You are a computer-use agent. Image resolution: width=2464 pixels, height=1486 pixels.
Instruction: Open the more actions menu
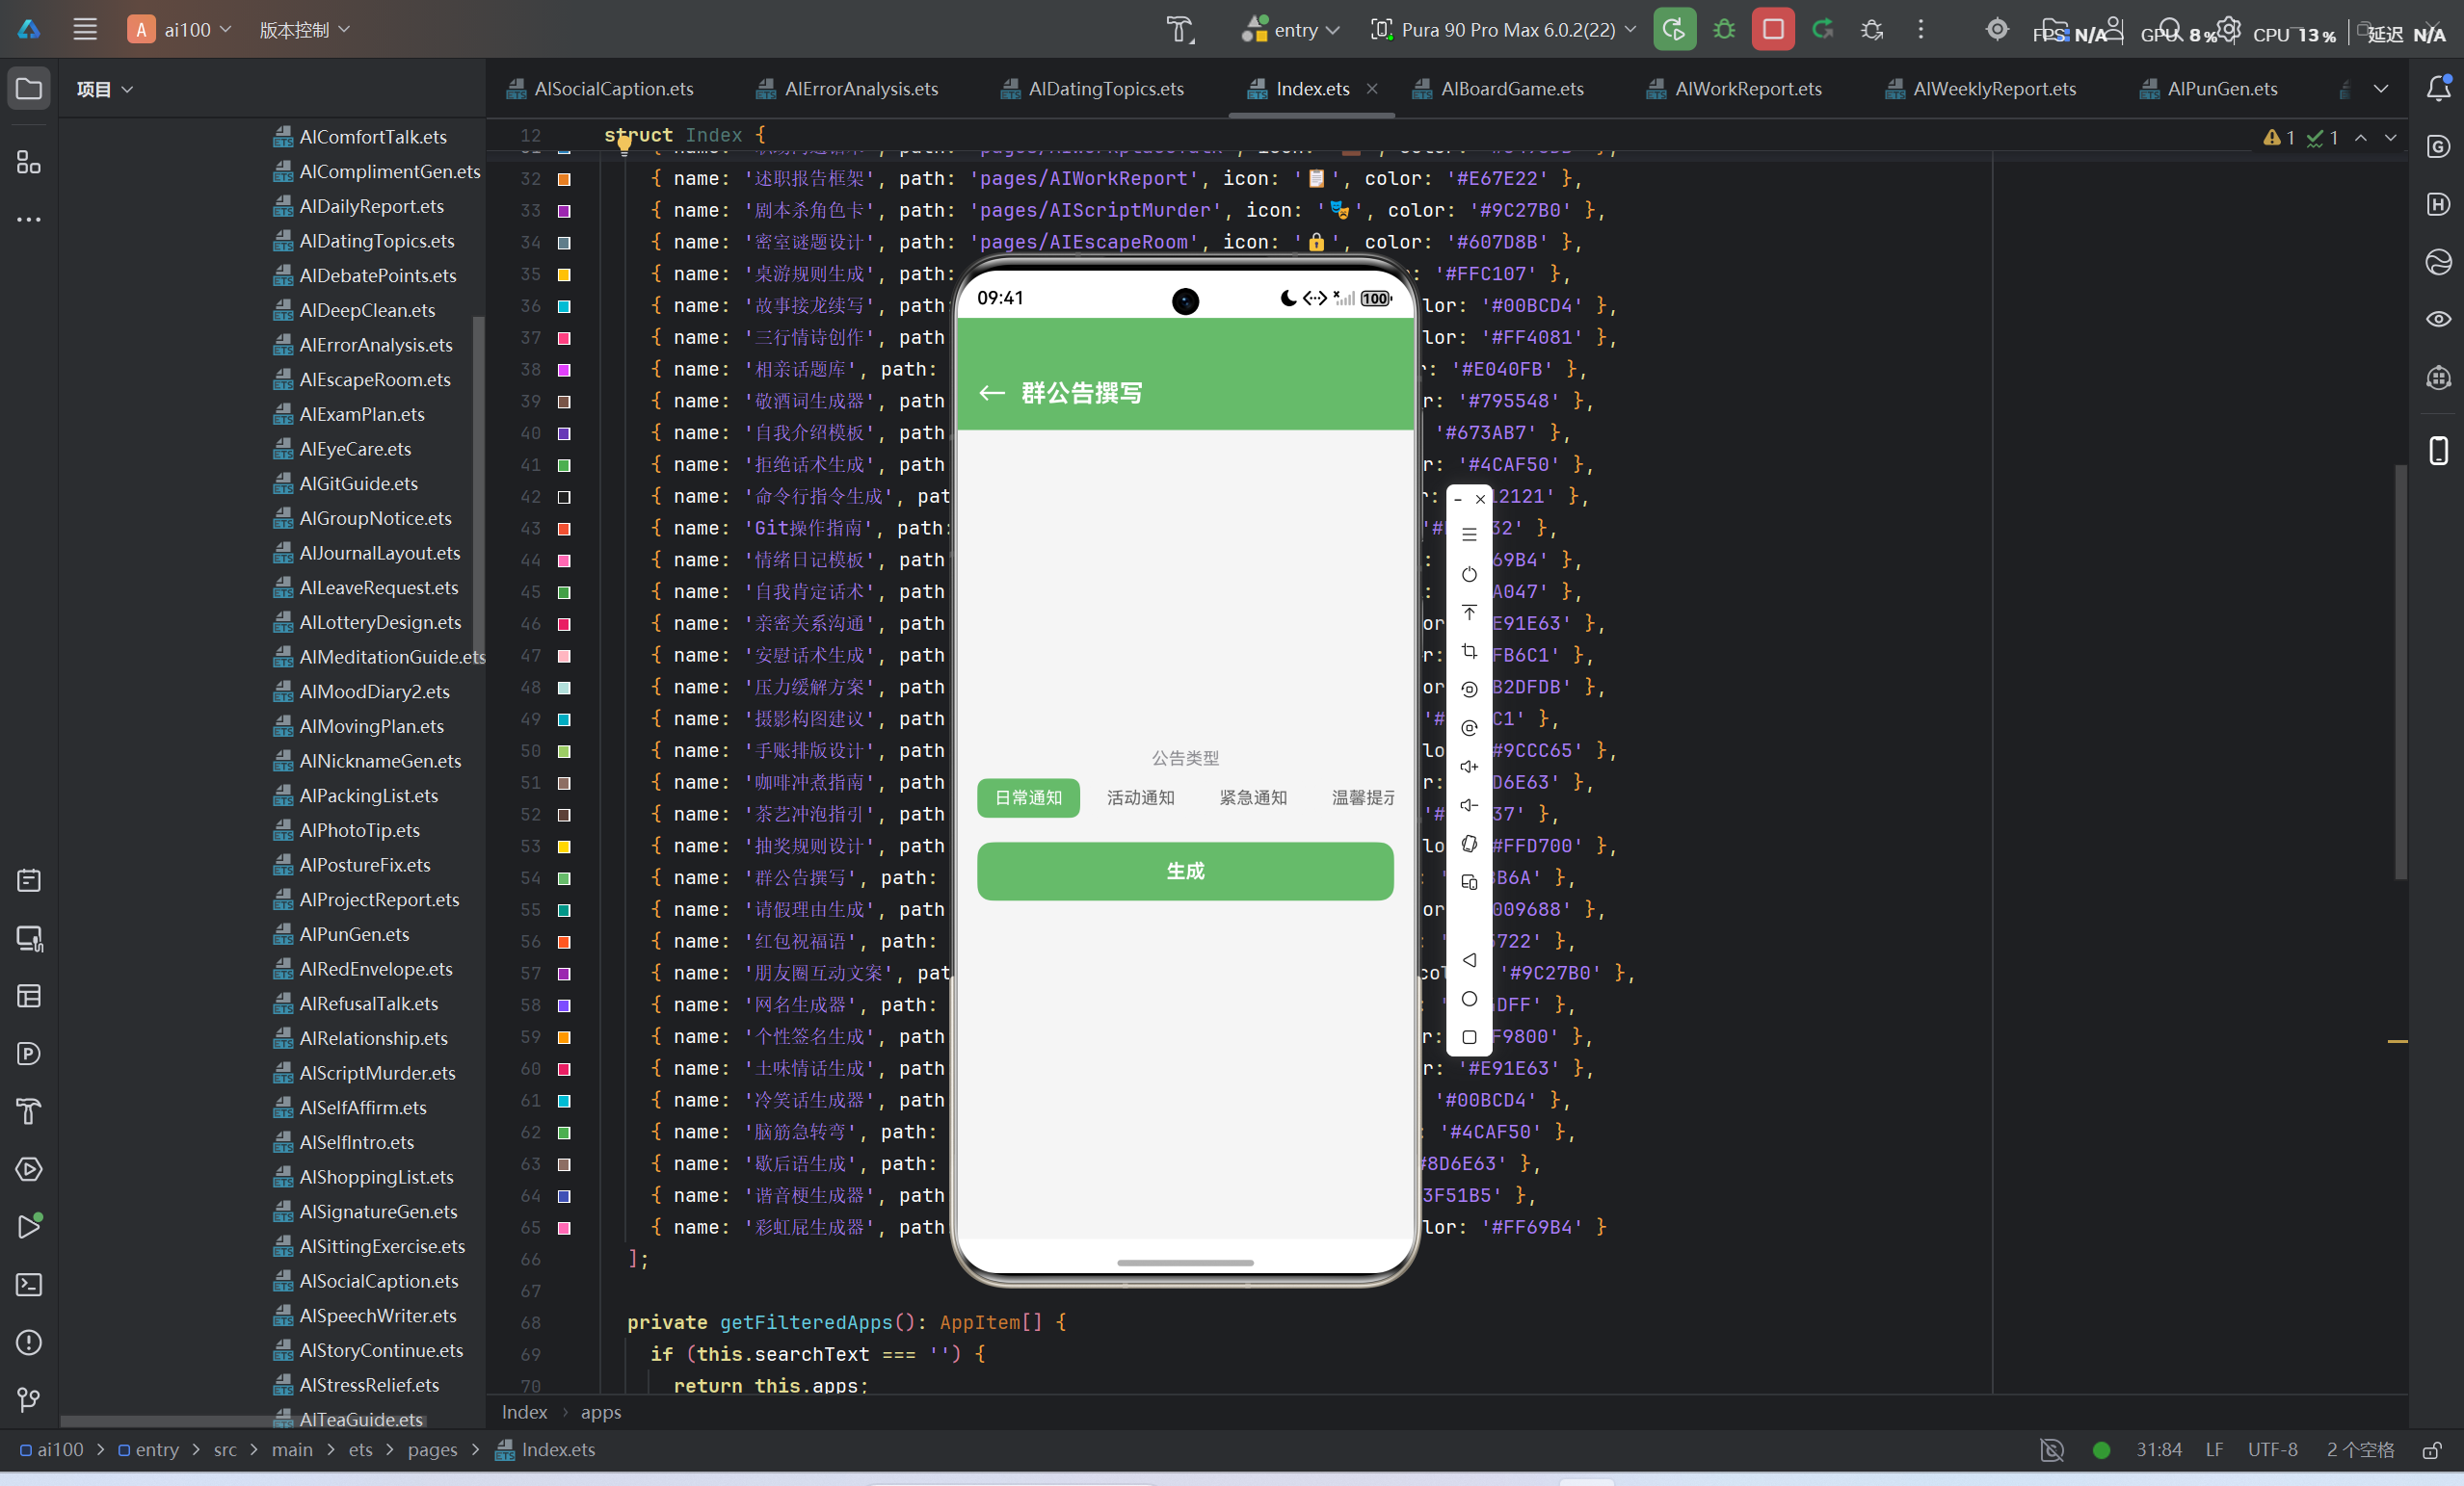[x=1921, y=29]
